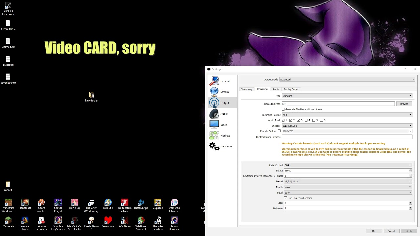Open the Audio settings section
The height and width of the screenshot is (236, 420).
pyautogui.click(x=222, y=114)
